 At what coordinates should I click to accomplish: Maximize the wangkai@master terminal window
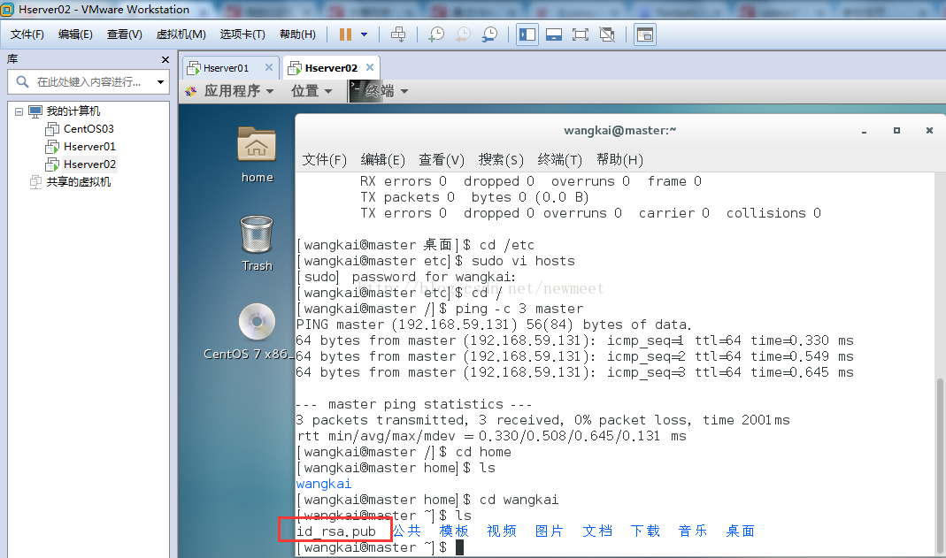point(896,131)
